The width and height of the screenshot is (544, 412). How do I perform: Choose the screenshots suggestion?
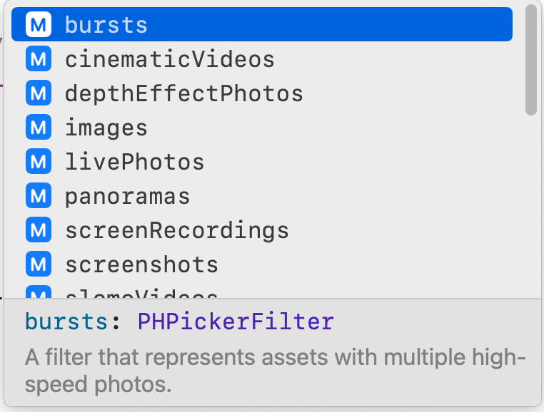tap(141, 264)
